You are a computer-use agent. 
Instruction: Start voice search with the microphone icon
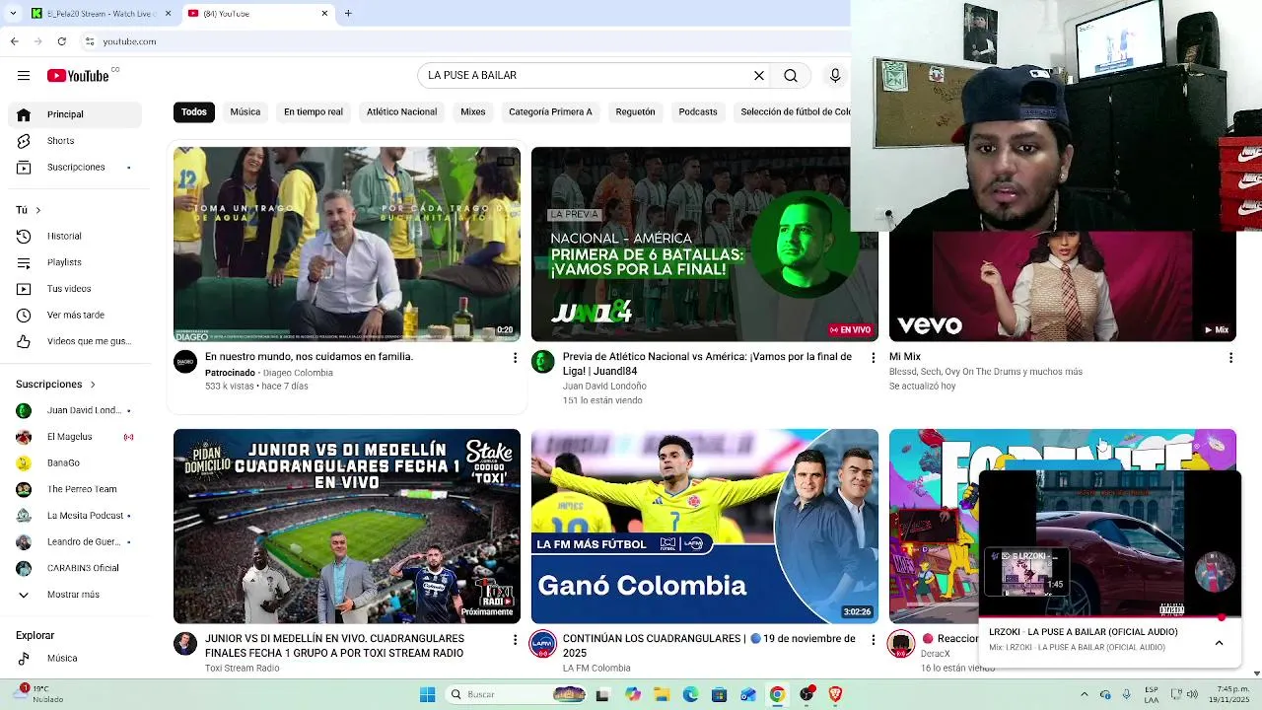tap(835, 75)
